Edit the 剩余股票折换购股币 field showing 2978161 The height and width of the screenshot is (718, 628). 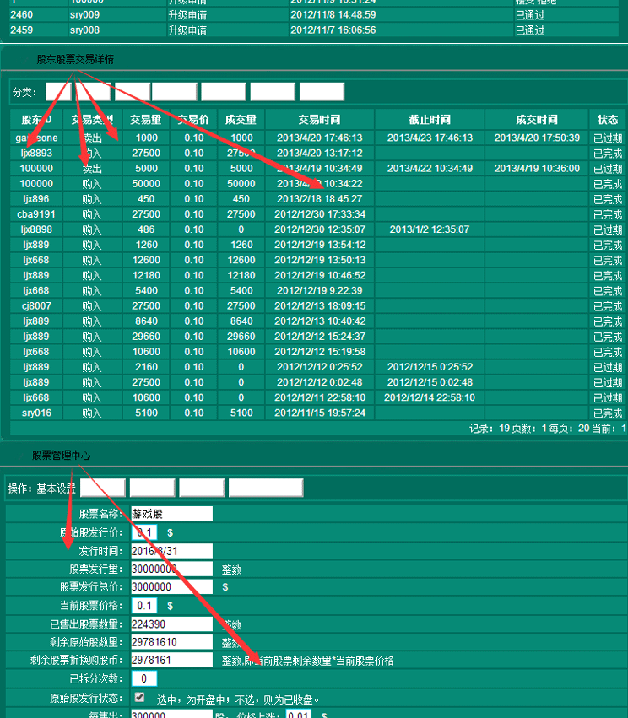pyautogui.click(x=172, y=660)
